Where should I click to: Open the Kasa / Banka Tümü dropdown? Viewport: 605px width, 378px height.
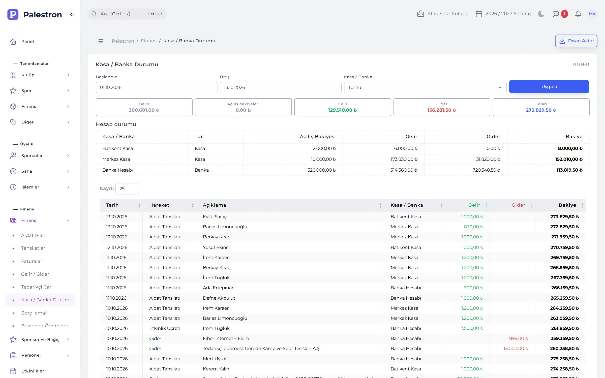pos(425,87)
